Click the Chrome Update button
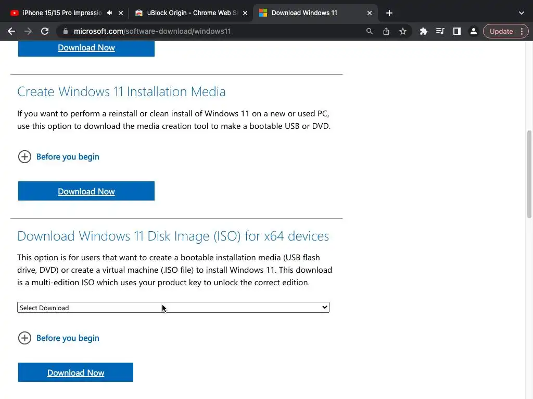Viewport: 533px width, 399px height. point(501,31)
